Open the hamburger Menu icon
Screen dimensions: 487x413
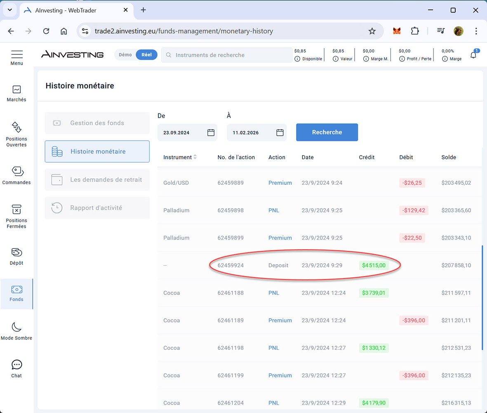(x=17, y=54)
